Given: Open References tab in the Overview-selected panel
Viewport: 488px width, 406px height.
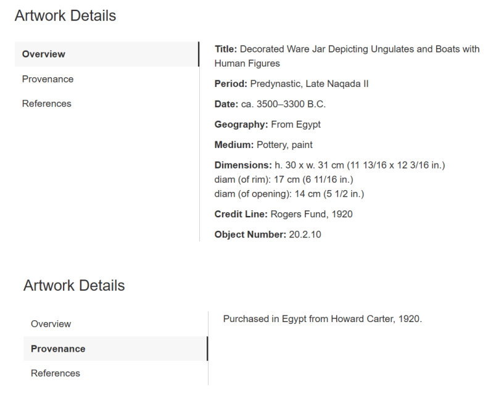Looking at the screenshot, I should (x=47, y=104).
